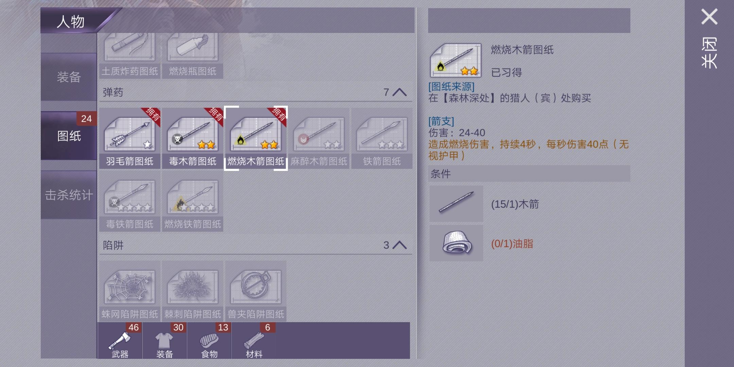Select the 毒木箭图纸 blueprint icon
The width and height of the screenshot is (734, 367).
click(x=193, y=138)
